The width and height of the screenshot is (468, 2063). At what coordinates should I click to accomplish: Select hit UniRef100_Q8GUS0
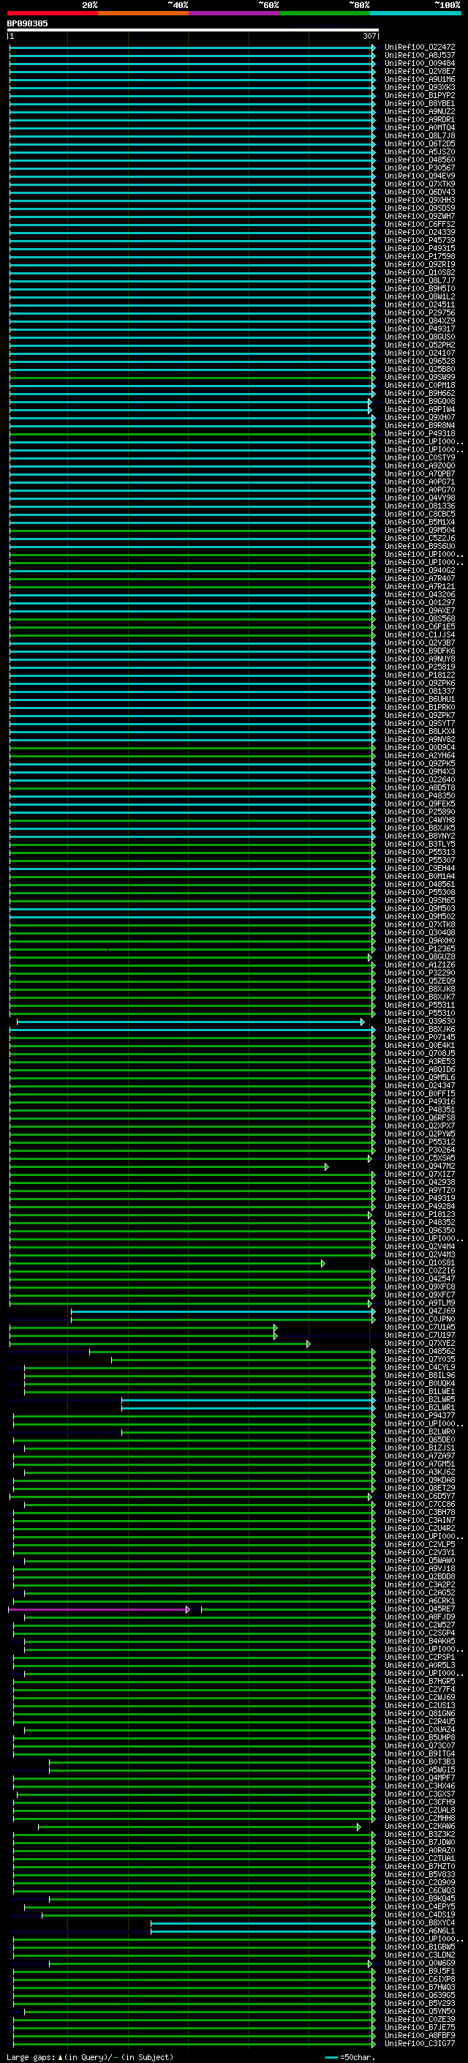click(x=420, y=337)
